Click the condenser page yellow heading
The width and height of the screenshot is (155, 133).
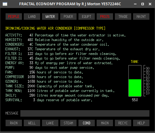coord(55,28)
